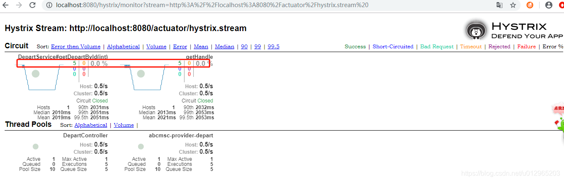
Task: Click the site info icon in address bar
Action: point(49,5)
